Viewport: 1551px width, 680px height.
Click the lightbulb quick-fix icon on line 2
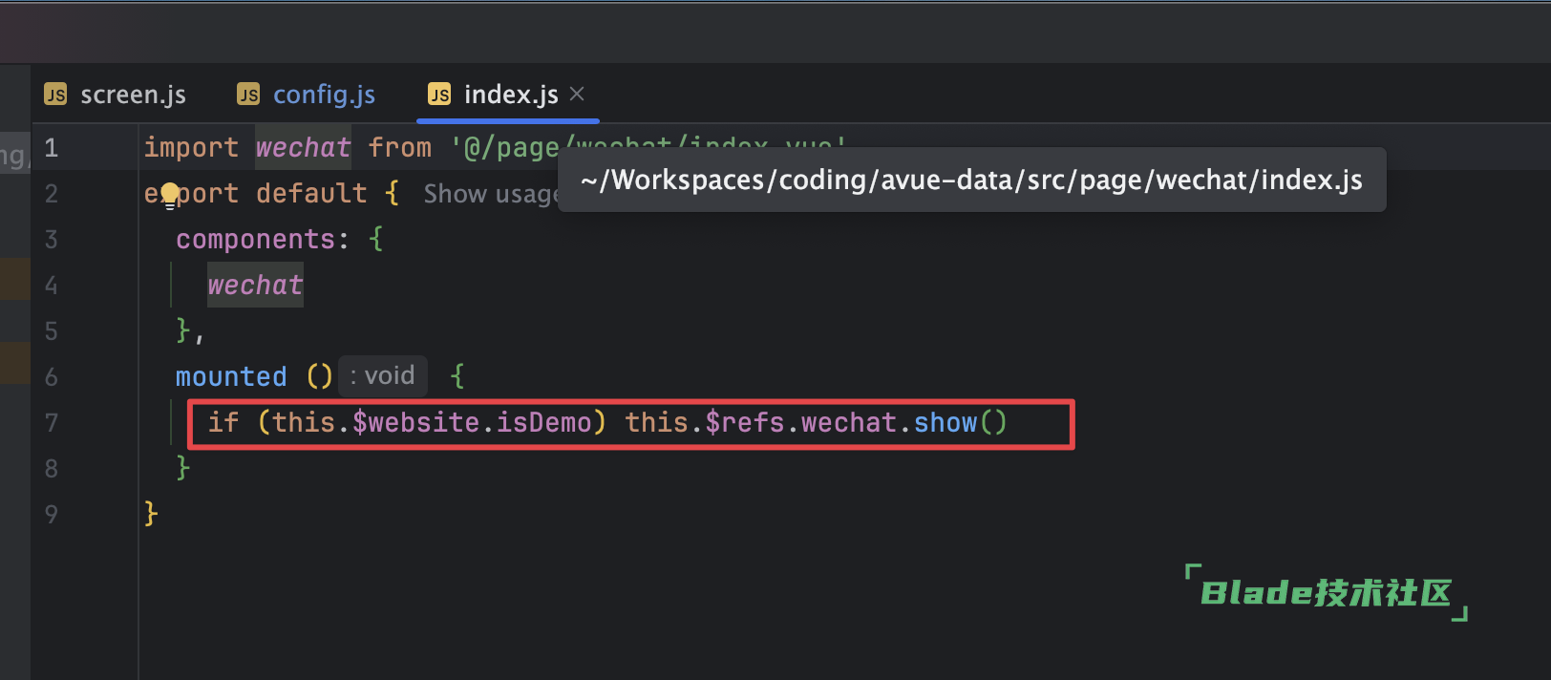click(x=170, y=195)
